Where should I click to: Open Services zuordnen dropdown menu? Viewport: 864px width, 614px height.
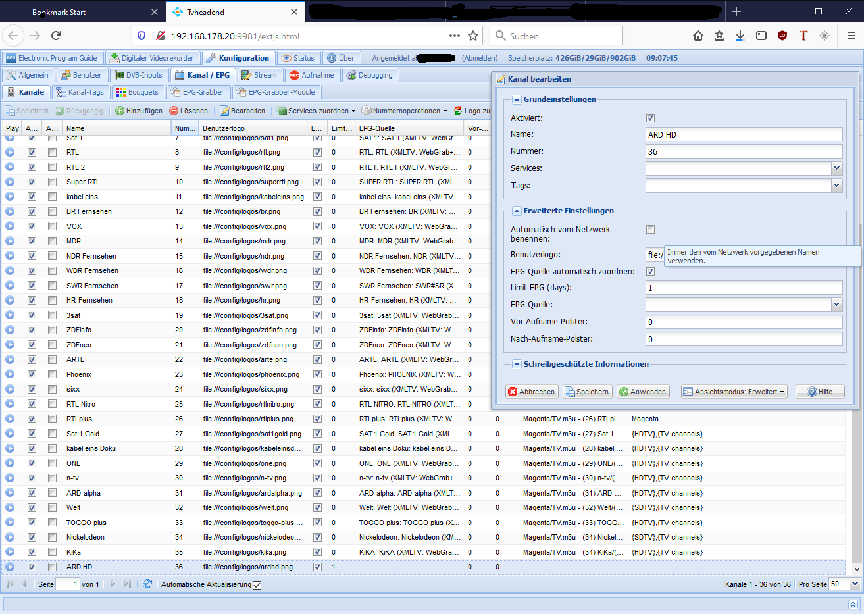coord(317,111)
